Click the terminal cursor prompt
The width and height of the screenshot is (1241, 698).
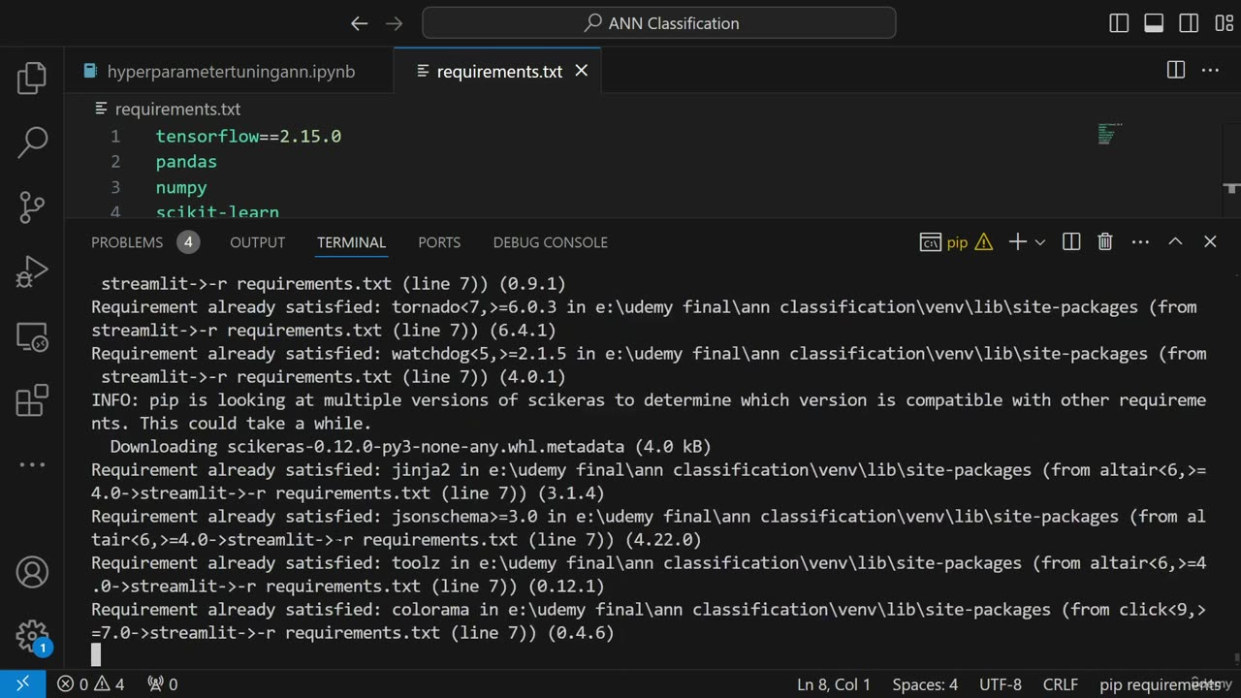click(96, 656)
